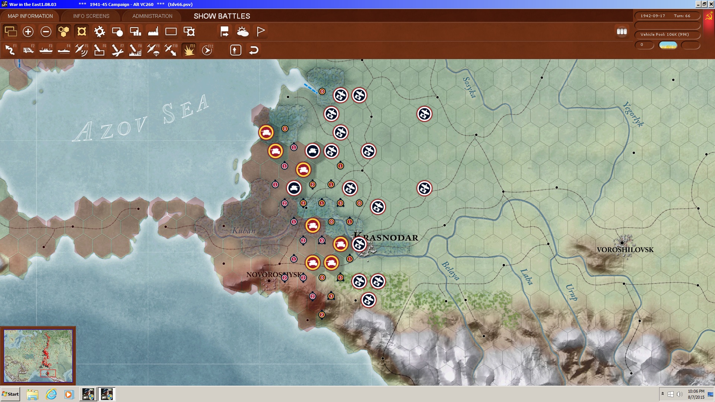Click the sky weather indicator pill
The width and height of the screenshot is (715, 402).
click(x=668, y=45)
